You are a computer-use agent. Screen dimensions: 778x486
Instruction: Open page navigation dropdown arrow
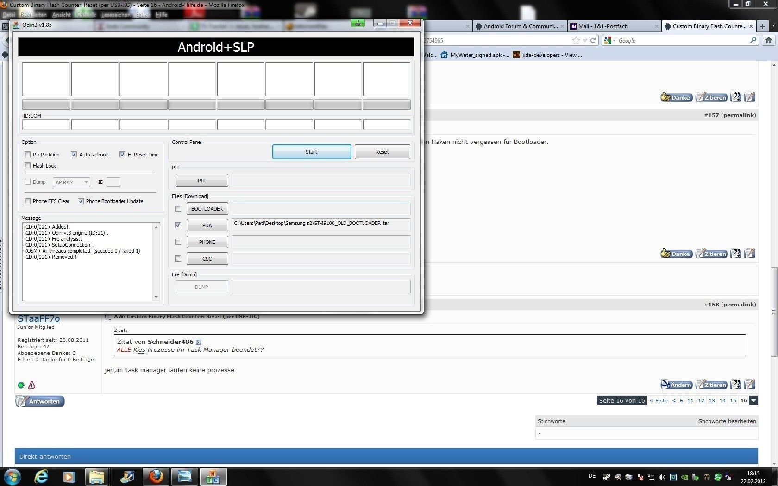click(754, 401)
